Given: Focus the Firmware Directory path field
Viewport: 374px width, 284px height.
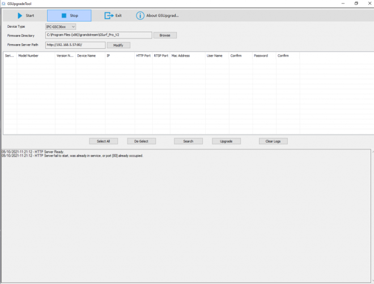Looking at the screenshot, I should point(98,35).
